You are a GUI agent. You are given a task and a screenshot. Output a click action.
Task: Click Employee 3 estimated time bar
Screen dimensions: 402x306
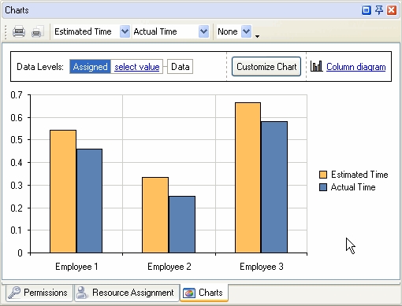[x=248, y=178]
